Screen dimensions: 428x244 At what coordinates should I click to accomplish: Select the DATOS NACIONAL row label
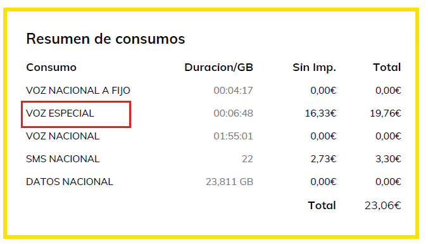(70, 182)
